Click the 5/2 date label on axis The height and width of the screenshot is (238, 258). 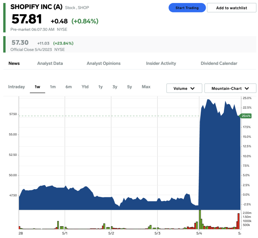111,233
